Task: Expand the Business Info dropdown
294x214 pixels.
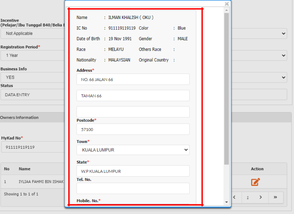Action: [283, 77]
